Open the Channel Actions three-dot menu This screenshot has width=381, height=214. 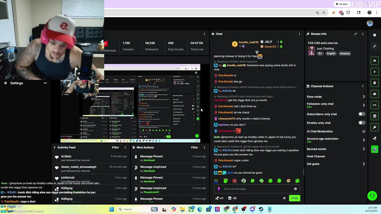click(x=363, y=86)
